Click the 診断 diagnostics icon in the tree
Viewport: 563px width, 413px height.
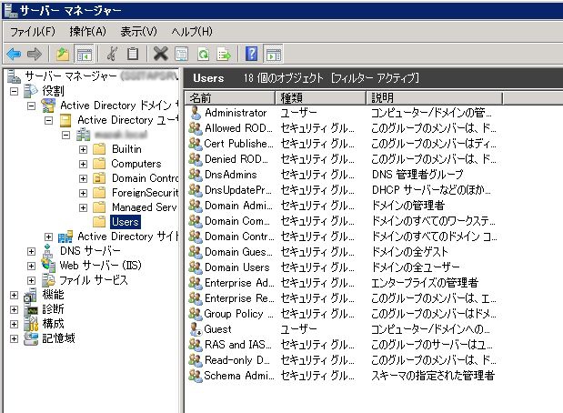[x=31, y=309]
